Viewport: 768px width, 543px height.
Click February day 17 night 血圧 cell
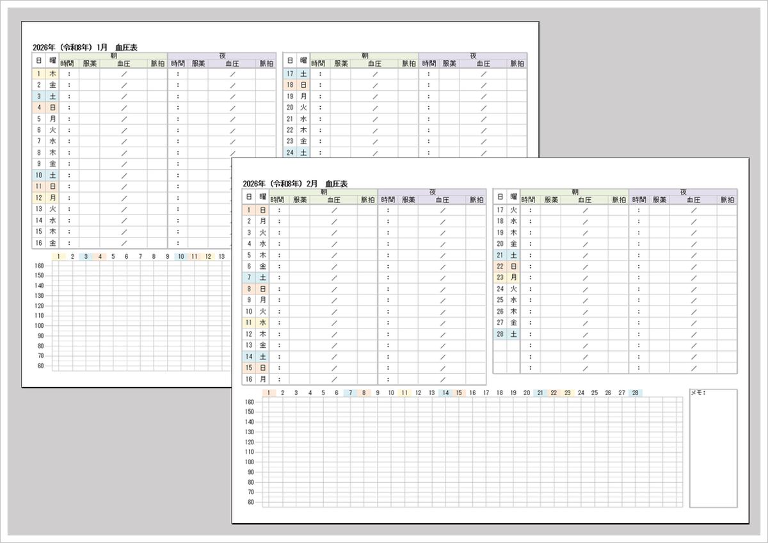(693, 210)
